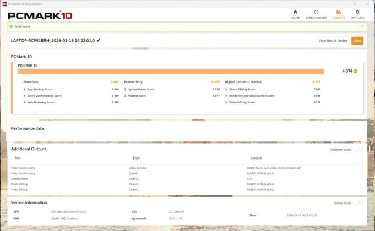Click the question mark help icon

362,26
